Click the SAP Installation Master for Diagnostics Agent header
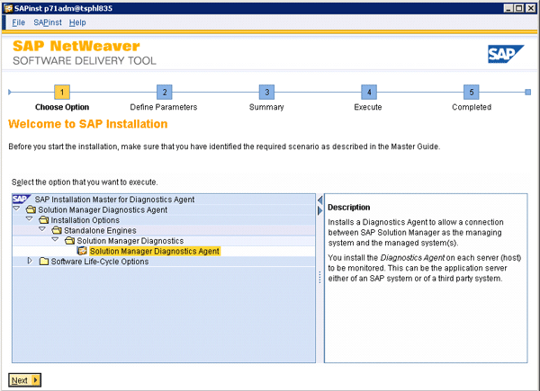This screenshot has height=391, width=540. click(x=114, y=200)
